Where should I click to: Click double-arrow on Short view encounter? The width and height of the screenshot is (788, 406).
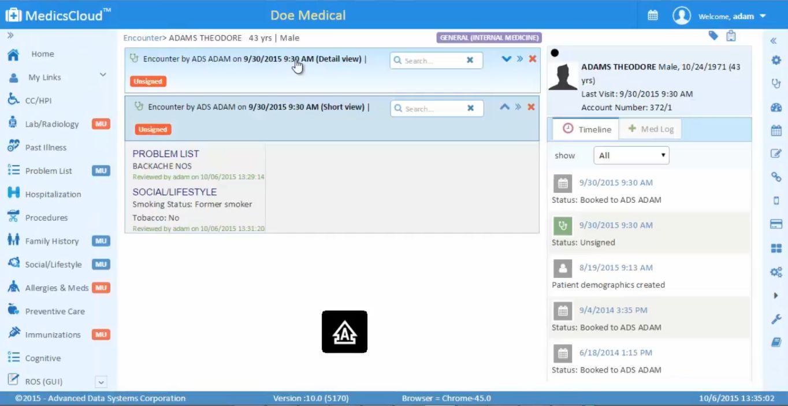(x=518, y=106)
